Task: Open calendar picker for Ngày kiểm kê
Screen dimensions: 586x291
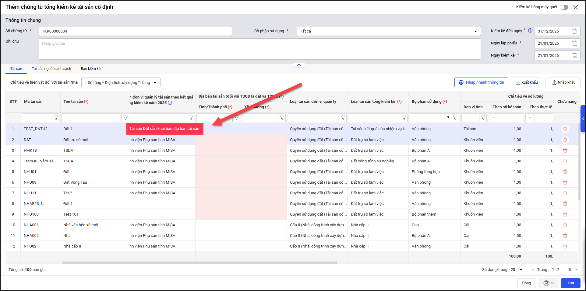Action: pos(574,55)
